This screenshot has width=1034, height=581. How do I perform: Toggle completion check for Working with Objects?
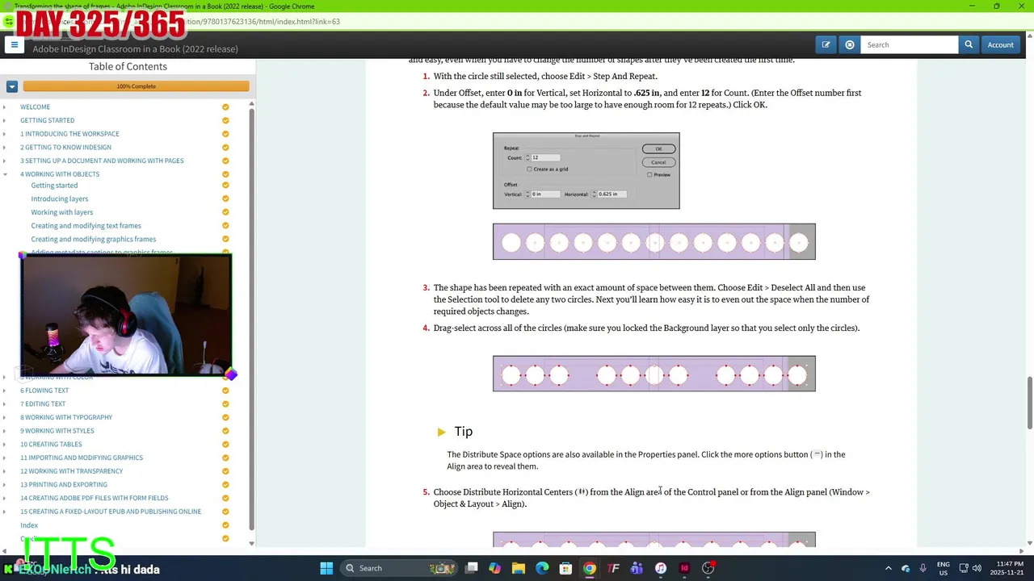[225, 174]
